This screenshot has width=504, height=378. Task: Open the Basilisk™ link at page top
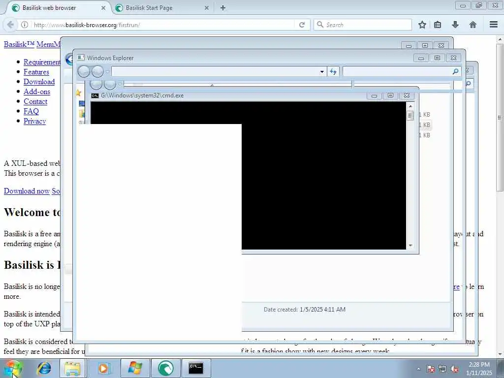(x=19, y=44)
